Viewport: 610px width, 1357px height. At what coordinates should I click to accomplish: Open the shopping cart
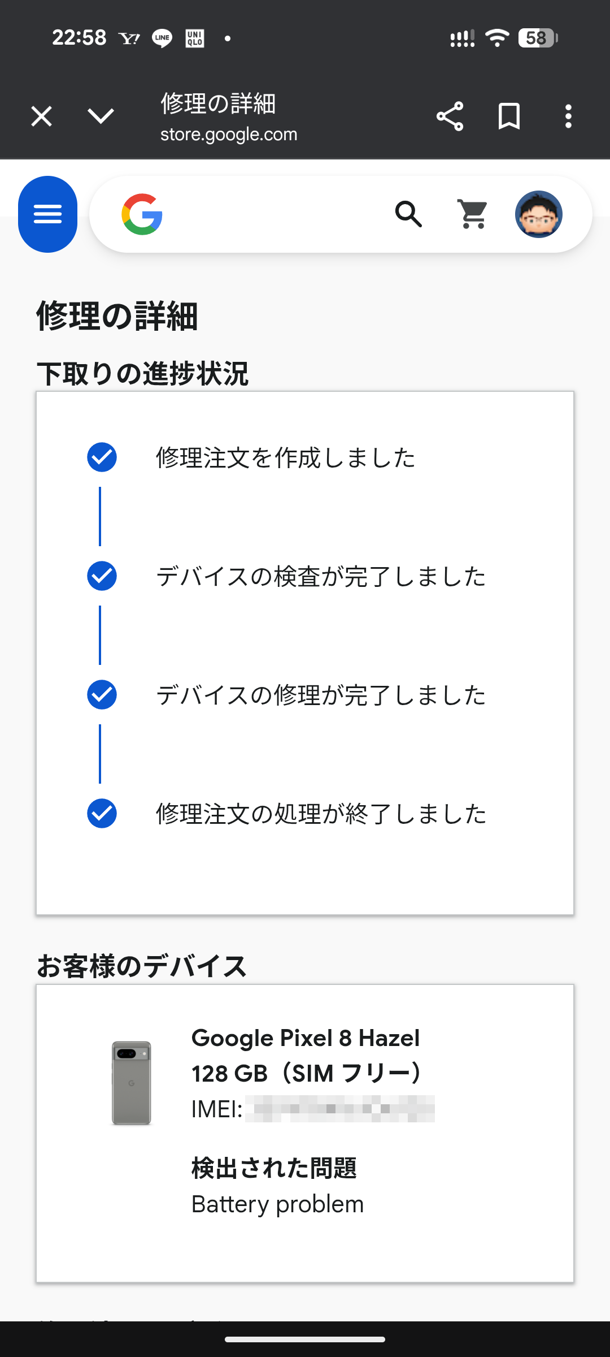pos(473,214)
